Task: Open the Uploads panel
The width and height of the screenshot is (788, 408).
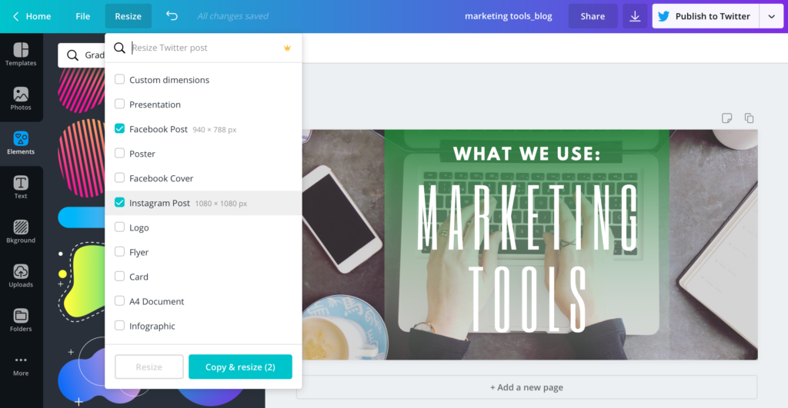Action: pos(21,276)
